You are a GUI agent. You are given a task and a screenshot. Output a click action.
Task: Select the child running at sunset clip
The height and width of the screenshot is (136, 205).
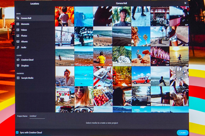tap(179, 56)
